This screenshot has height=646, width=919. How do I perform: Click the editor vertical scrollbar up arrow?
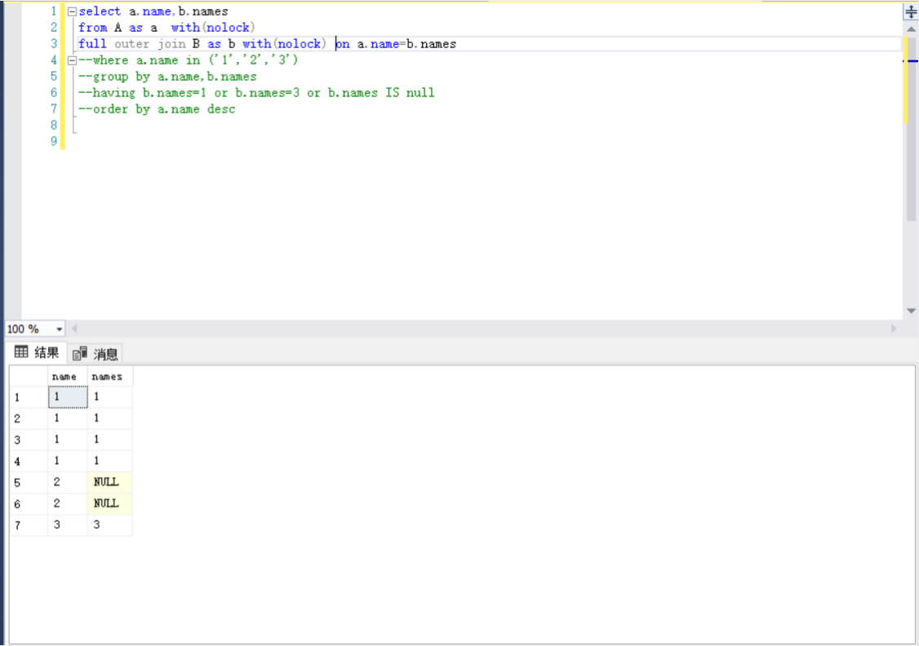coord(911,29)
